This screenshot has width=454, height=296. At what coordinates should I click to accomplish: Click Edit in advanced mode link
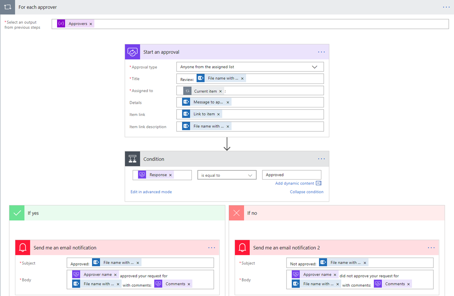coord(151,192)
